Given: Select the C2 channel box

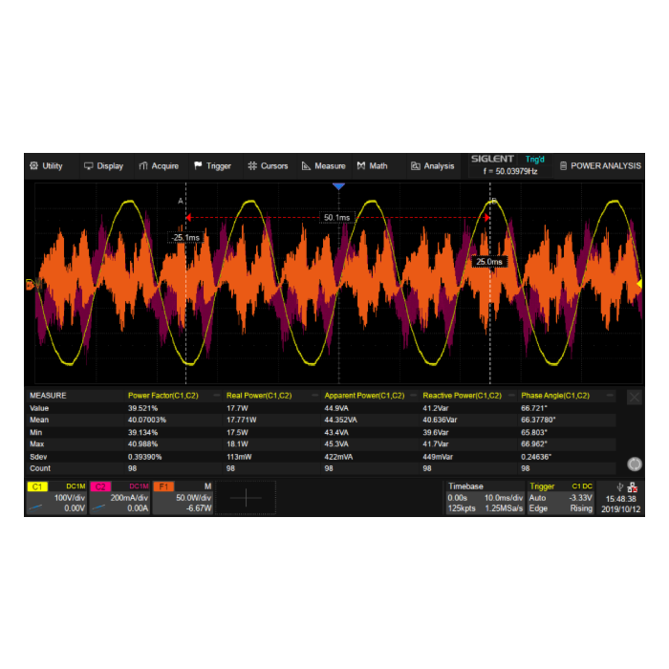Looking at the screenshot, I should [x=119, y=497].
